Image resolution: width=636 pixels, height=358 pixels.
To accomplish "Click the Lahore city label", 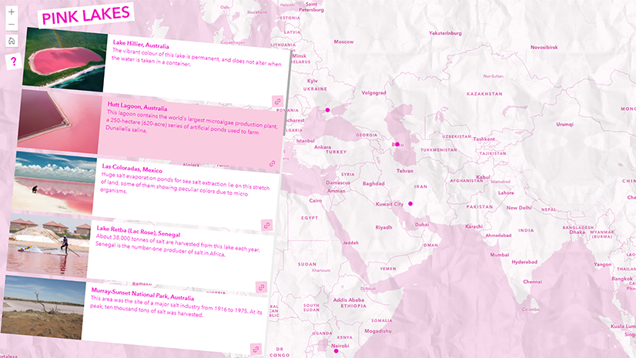I will (x=506, y=193).
